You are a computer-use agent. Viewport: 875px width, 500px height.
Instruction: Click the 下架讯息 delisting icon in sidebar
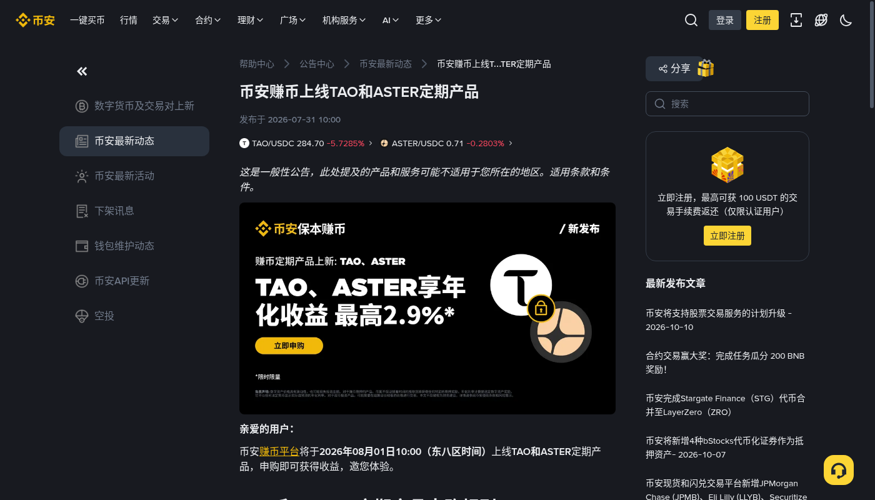pos(82,211)
